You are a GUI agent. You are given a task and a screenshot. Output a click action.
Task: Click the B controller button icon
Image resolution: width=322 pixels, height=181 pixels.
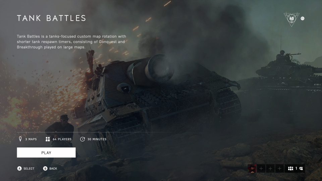coord(45,169)
